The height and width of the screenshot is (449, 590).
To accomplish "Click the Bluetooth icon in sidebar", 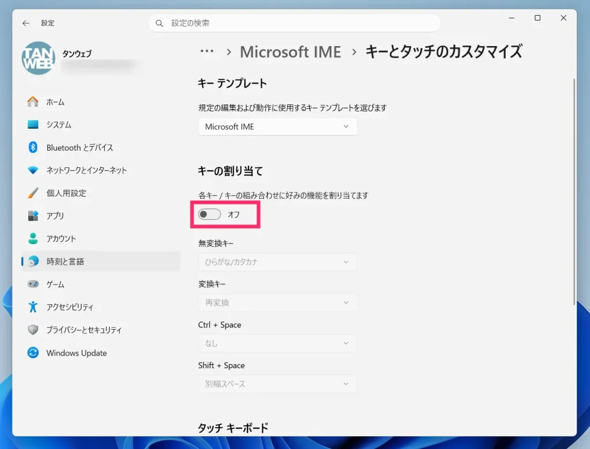I will pos(33,147).
